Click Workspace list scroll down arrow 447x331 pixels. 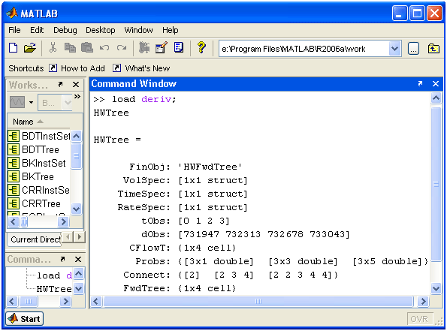76,209
